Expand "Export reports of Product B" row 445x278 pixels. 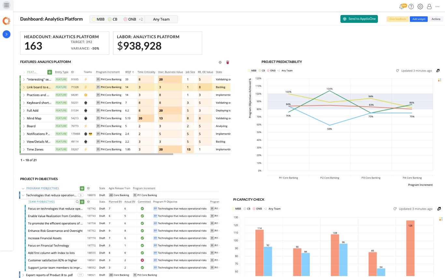tap(23, 275)
